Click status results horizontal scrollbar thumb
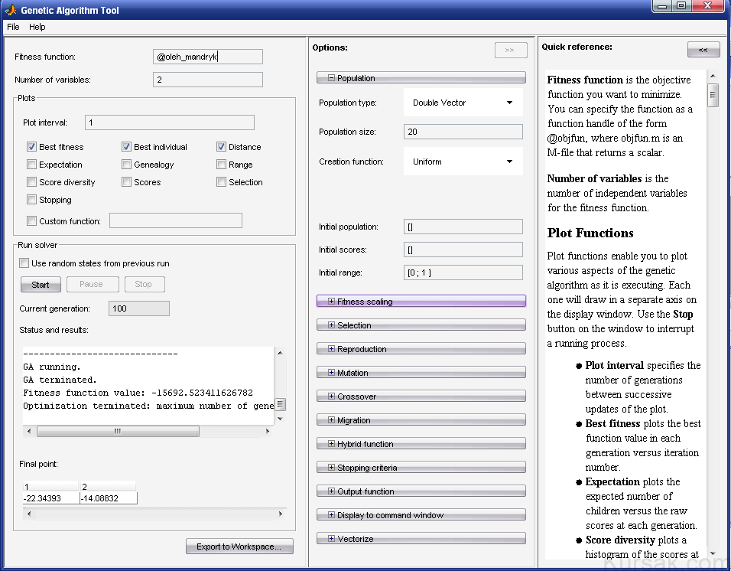The width and height of the screenshot is (731, 571). click(118, 432)
